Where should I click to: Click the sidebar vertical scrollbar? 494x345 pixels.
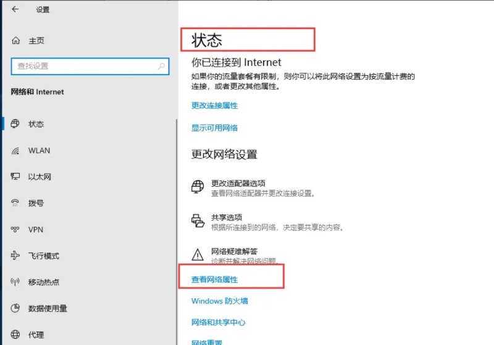pos(177,232)
